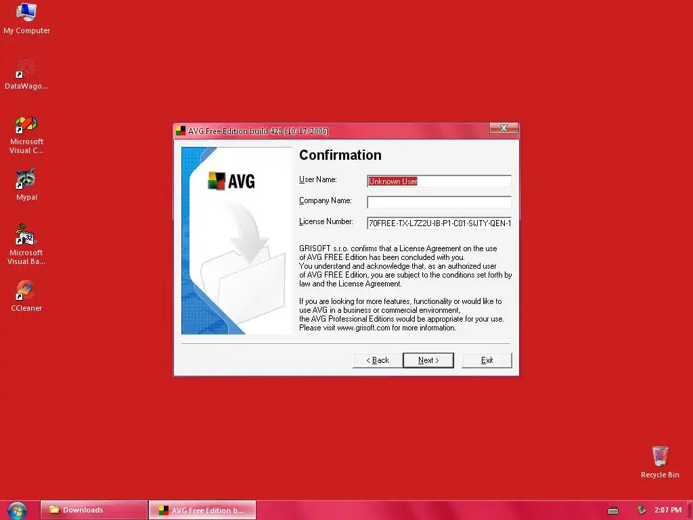Open the on-screen keyboard tray icon
The height and width of the screenshot is (520, 693).
coord(613,511)
